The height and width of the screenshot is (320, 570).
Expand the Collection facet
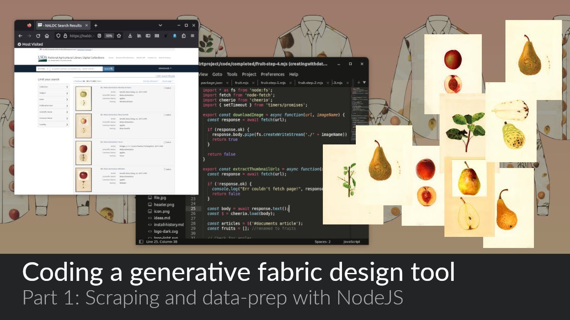(x=53, y=87)
